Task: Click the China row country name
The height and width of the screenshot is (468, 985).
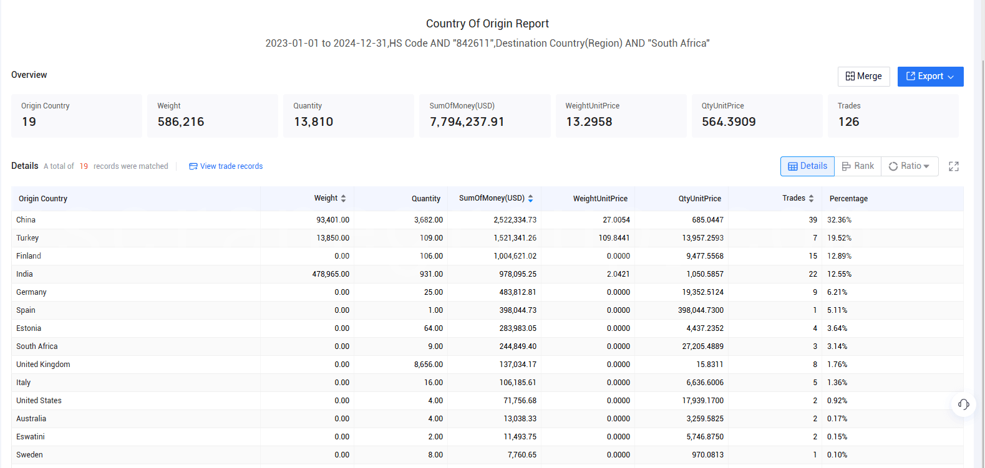Action: pyautogui.click(x=26, y=220)
